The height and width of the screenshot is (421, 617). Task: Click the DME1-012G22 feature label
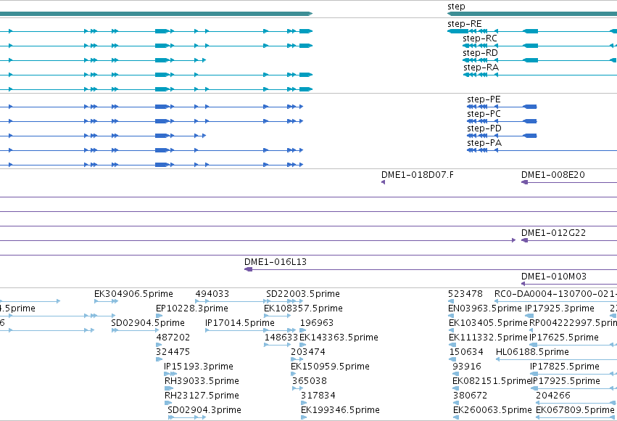tap(553, 233)
